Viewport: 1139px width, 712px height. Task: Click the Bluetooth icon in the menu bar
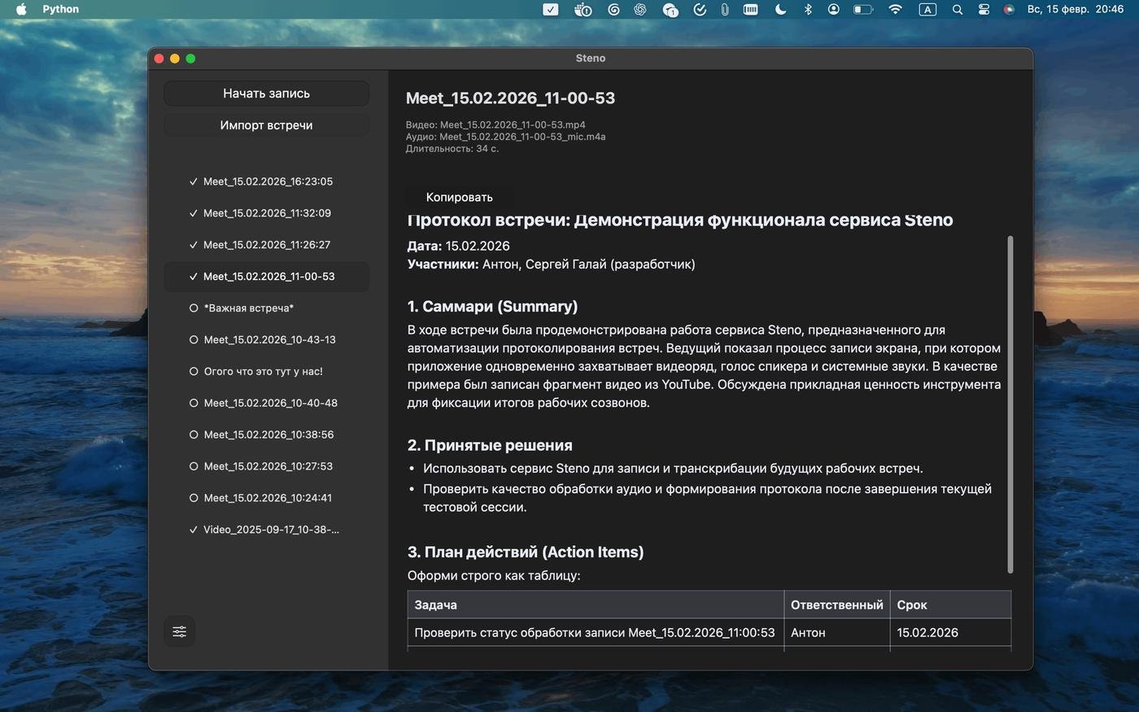(x=808, y=10)
